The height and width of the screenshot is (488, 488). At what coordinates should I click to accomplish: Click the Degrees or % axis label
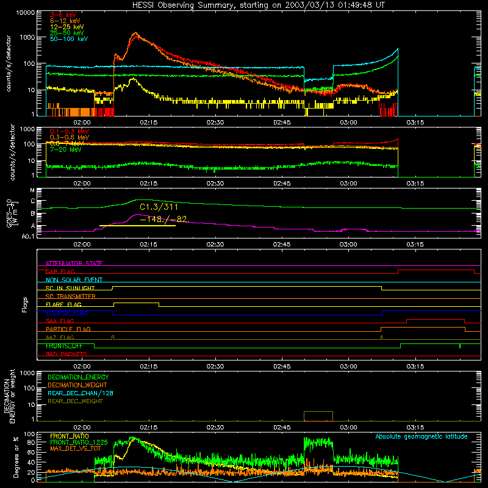tap(16, 457)
